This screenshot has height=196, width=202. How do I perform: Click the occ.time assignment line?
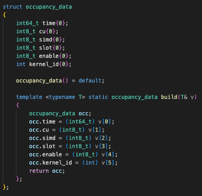click(72, 122)
